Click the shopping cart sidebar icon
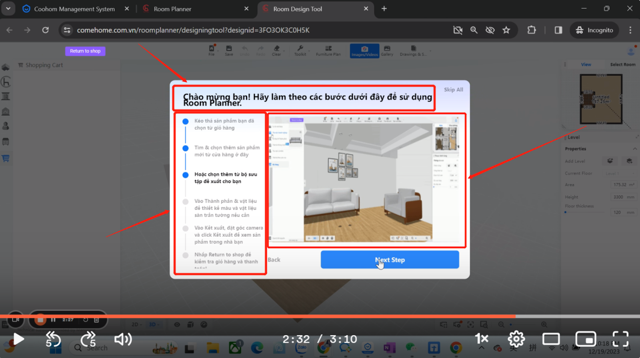 6,158
